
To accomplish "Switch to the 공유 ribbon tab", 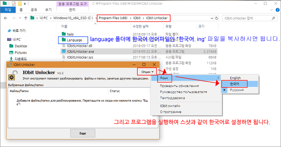I will 34,10.
